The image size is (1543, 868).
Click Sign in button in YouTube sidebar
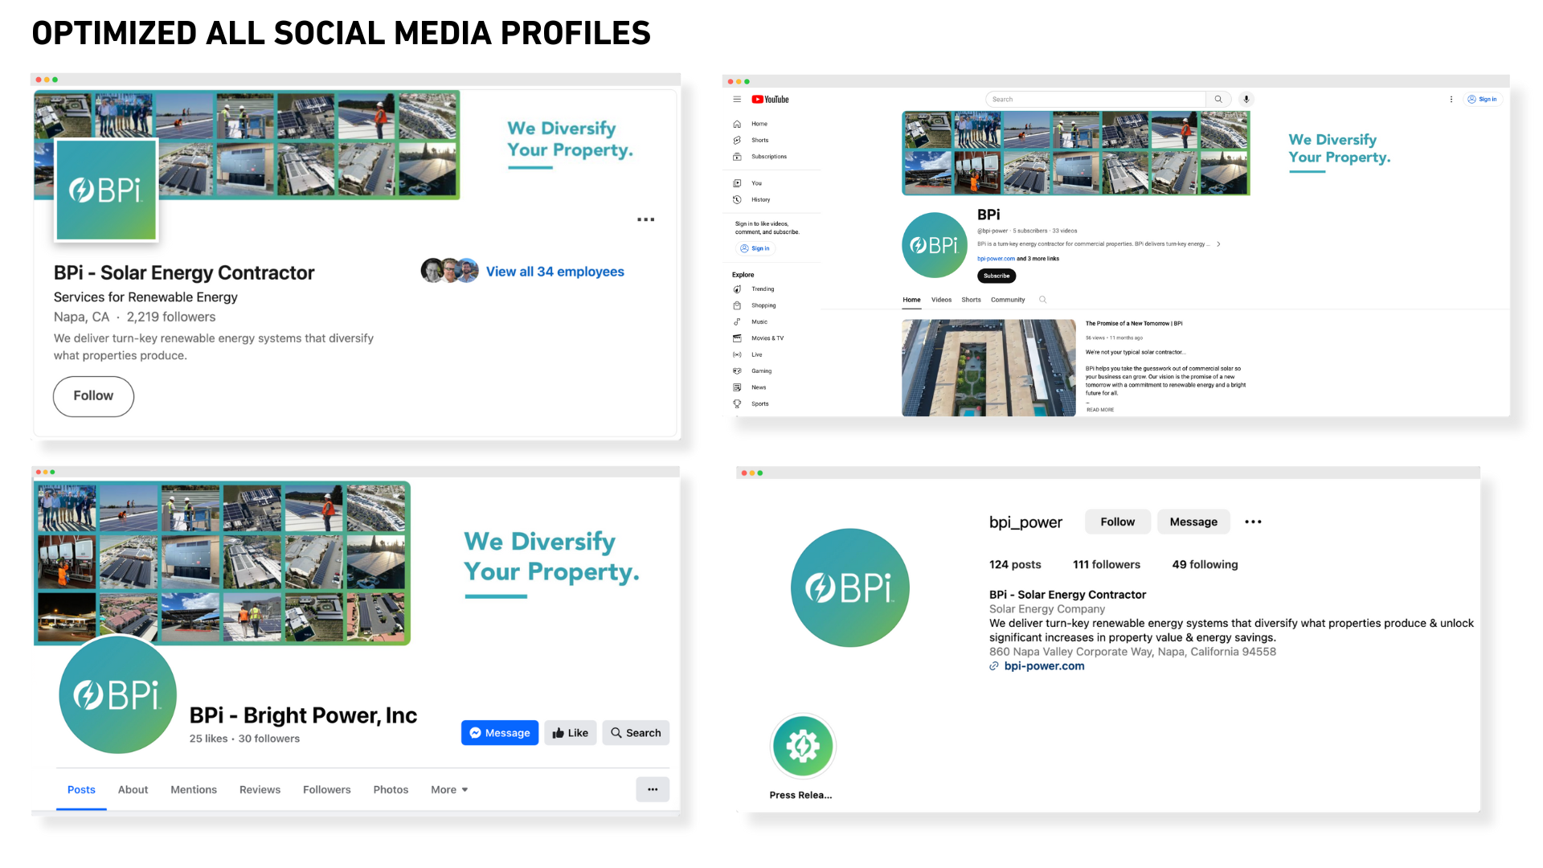755,248
